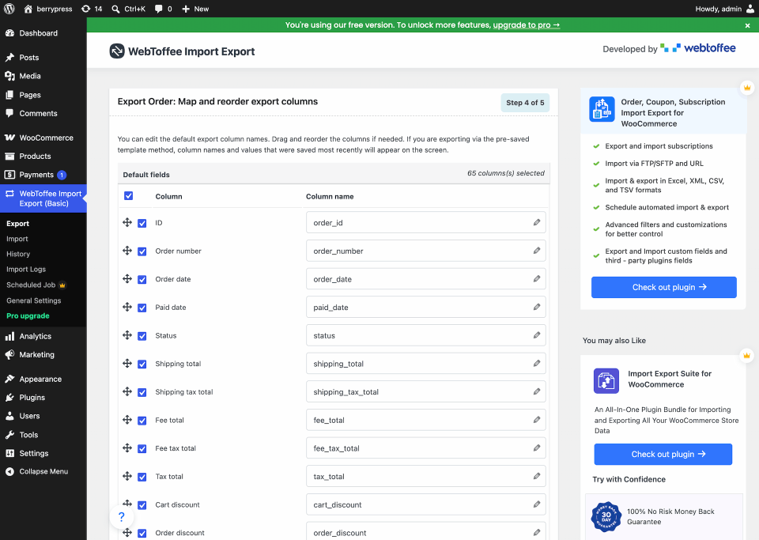
Task: Uncheck the Shipping tax total checkbox
Action: click(x=142, y=392)
